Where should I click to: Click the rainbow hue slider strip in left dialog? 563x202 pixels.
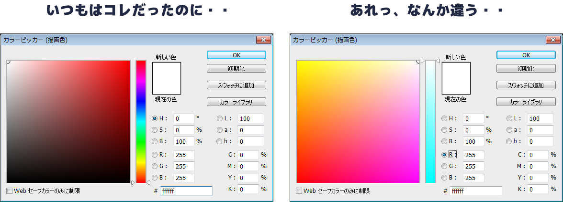click(x=141, y=121)
